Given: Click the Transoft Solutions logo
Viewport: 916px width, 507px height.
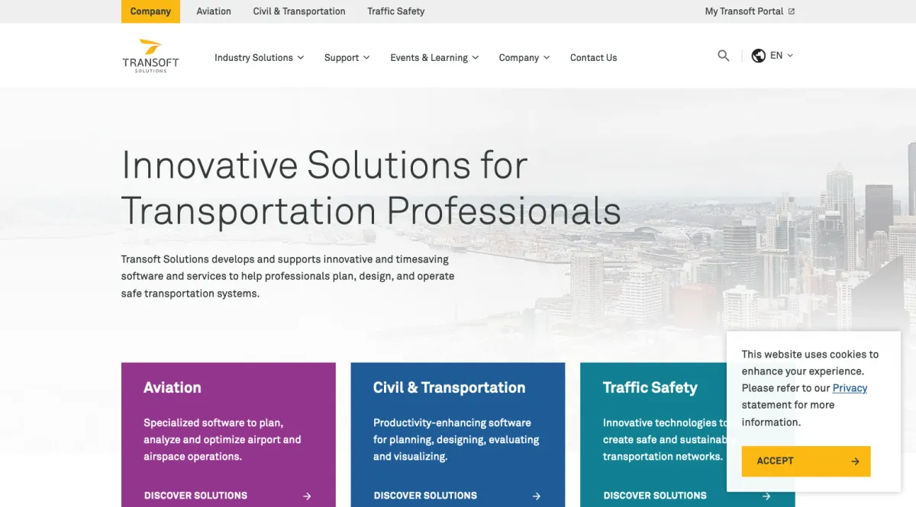Looking at the screenshot, I should point(150,56).
